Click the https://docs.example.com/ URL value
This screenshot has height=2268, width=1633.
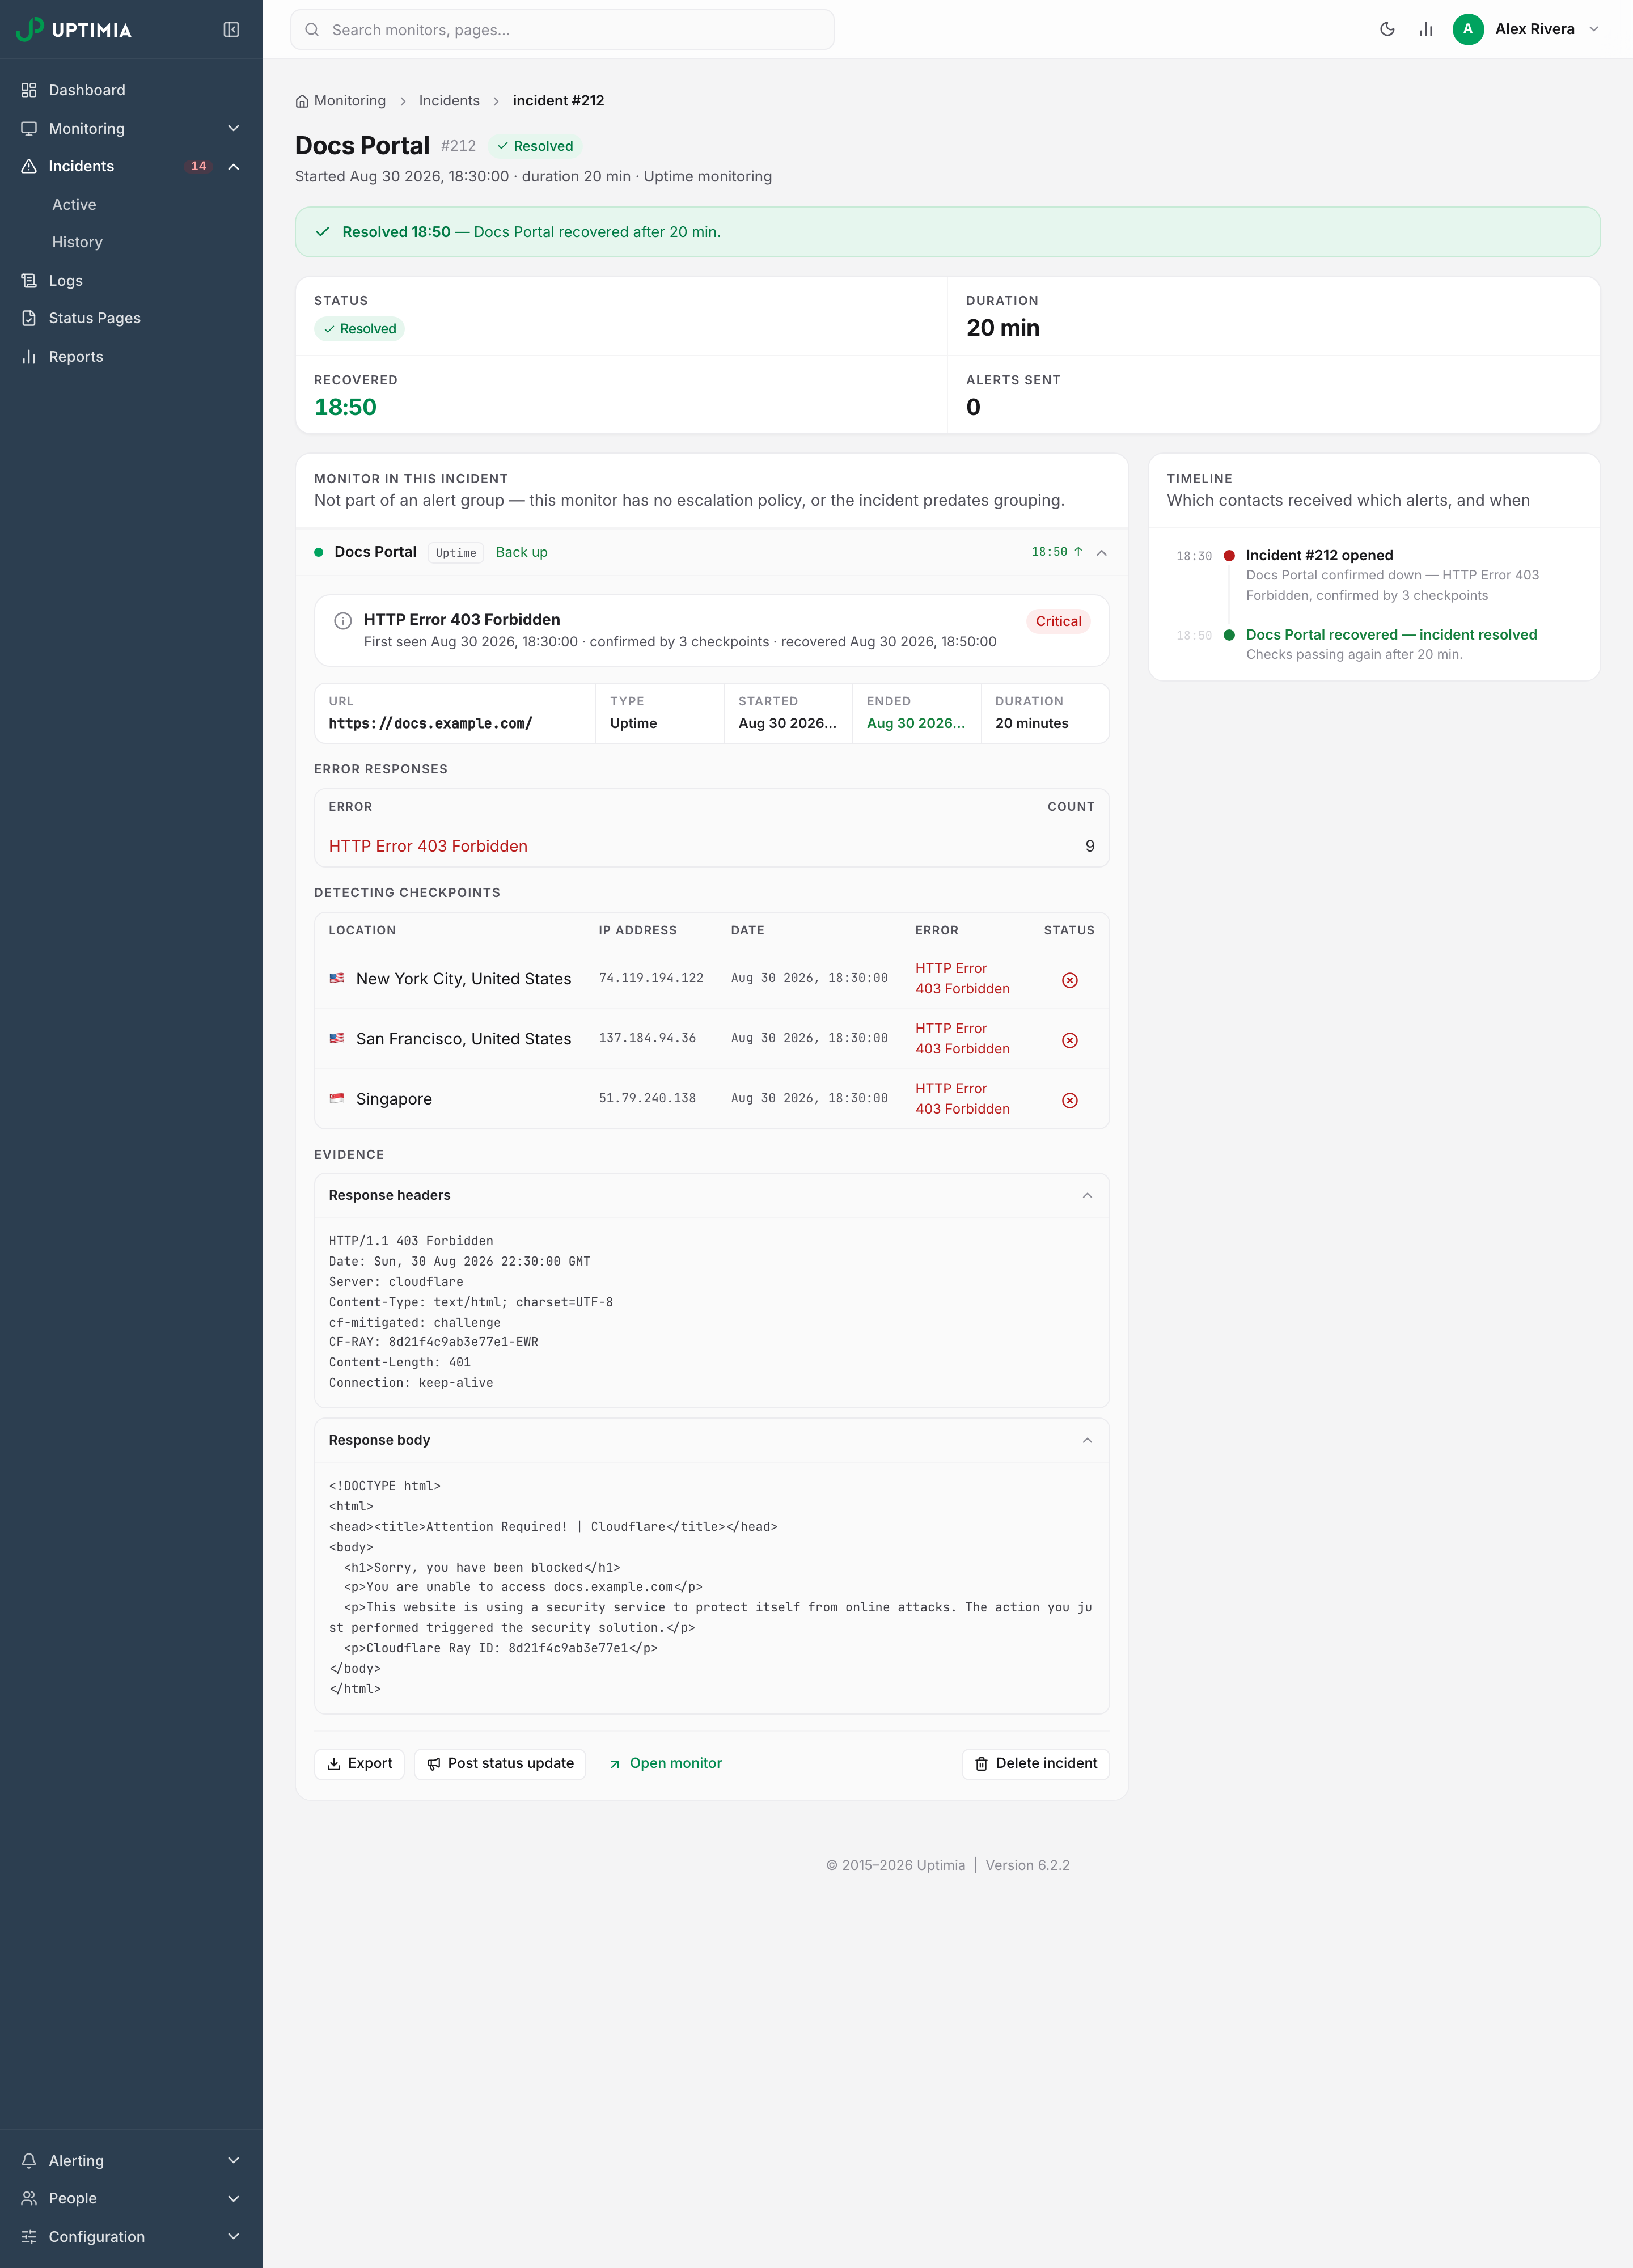click(430, 724)
